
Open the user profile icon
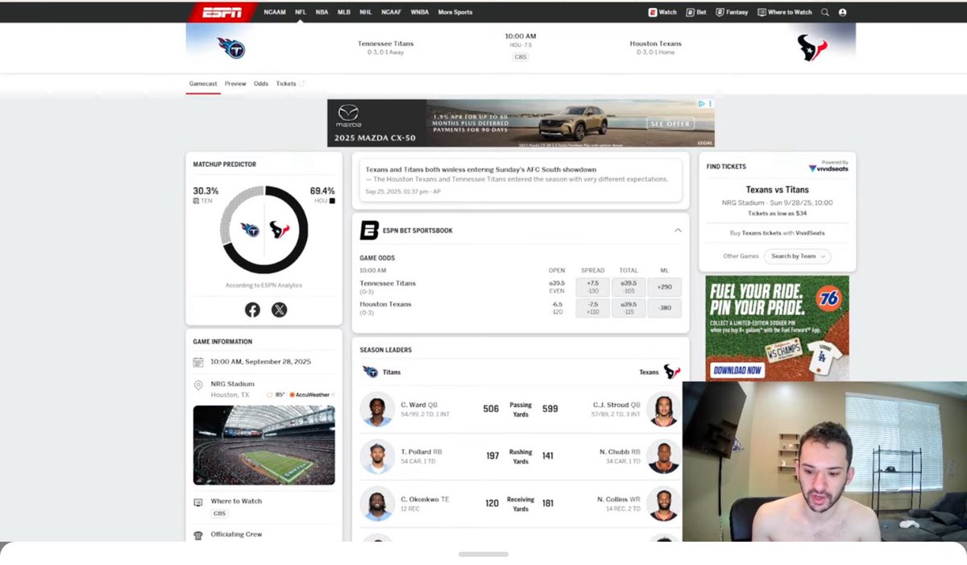point(843,12)
